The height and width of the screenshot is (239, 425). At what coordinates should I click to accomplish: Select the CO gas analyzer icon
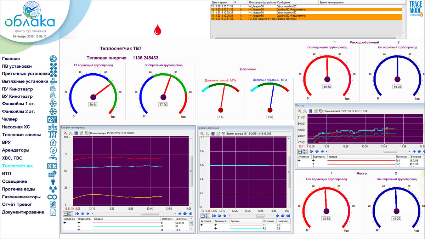[52, 197]
